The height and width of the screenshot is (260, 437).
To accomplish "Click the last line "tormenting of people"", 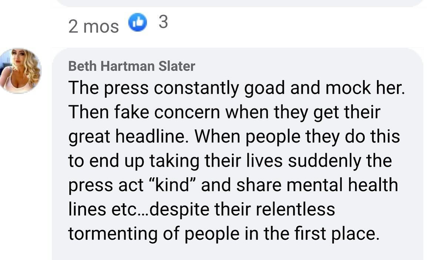I will (x=224, y=233).
